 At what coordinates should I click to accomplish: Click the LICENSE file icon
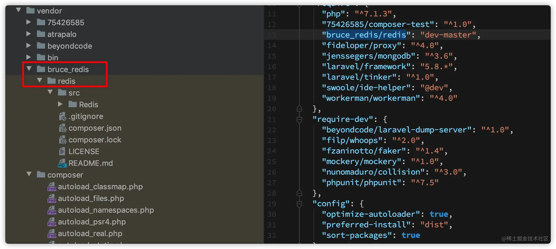pyautogui.click(x=62, y=151)
